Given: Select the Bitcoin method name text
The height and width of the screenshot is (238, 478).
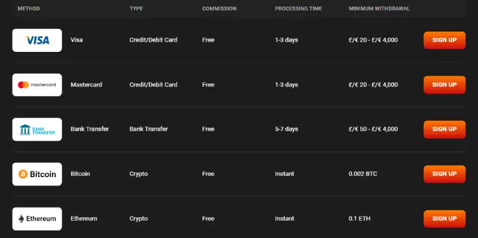Looking at the screenshot, I should 80,174.
